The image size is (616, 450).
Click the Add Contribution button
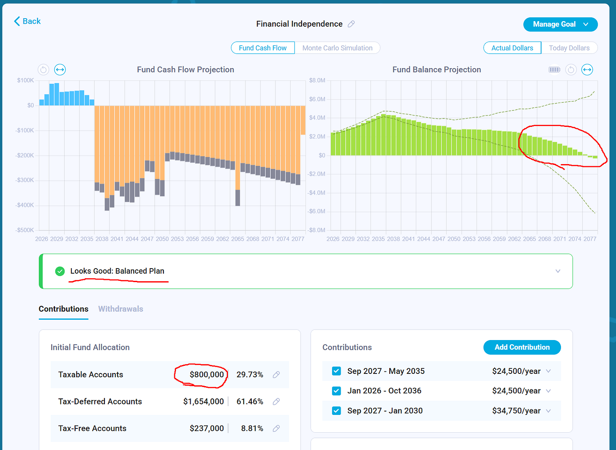(522, 347)
